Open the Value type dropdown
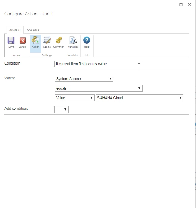The width and height of the screenshot is (196, 208). (75, 98)
